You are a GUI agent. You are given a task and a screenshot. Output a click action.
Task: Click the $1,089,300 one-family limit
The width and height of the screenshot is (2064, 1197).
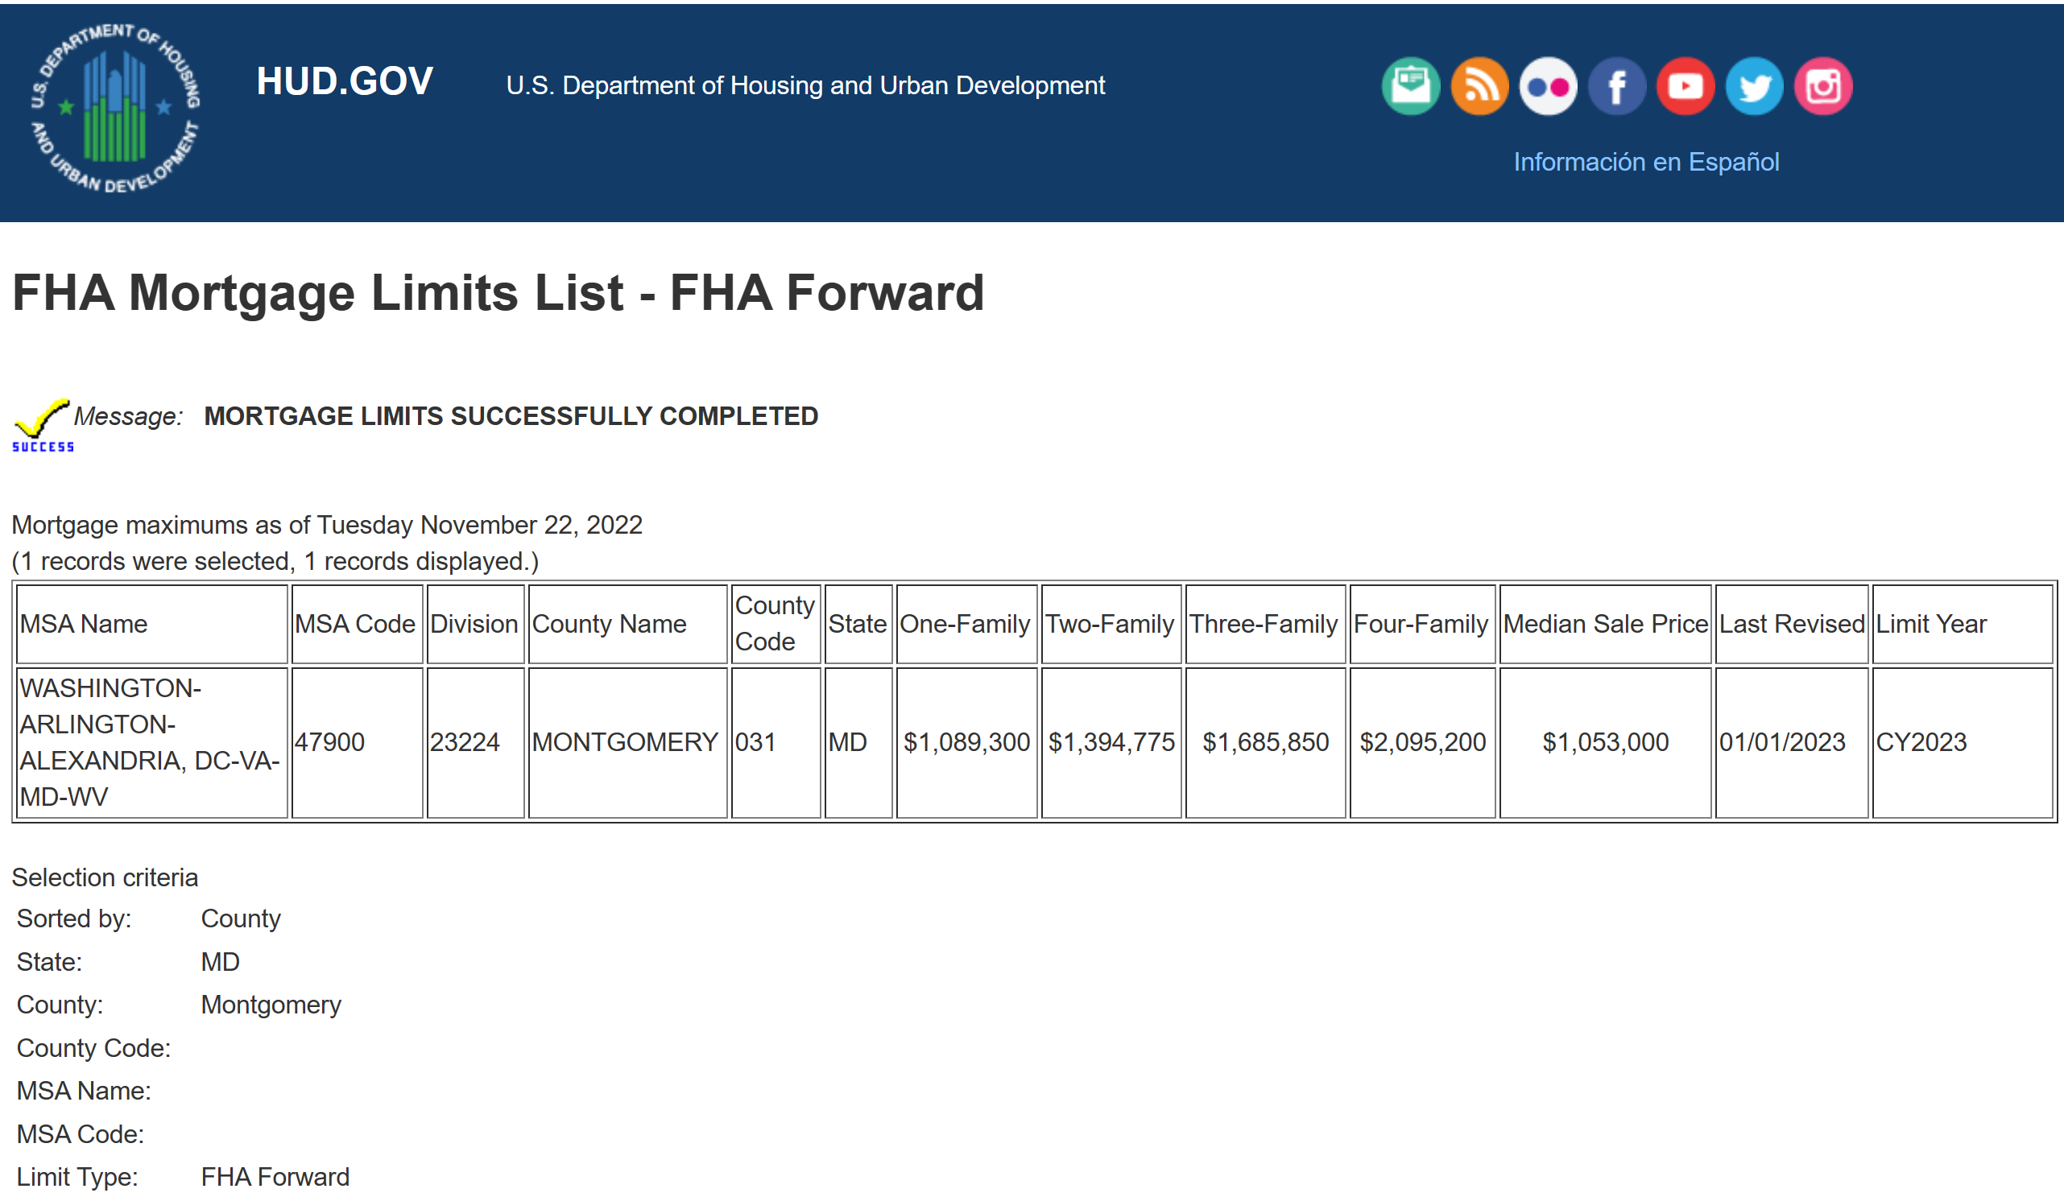(x=966, y=743)
